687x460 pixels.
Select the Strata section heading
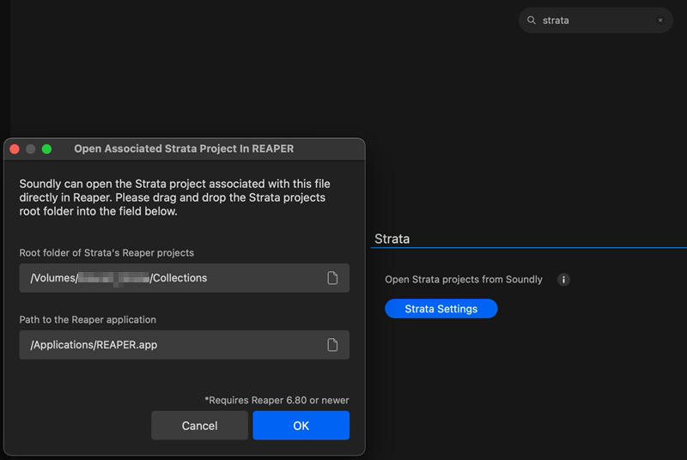tap(392, 239)
